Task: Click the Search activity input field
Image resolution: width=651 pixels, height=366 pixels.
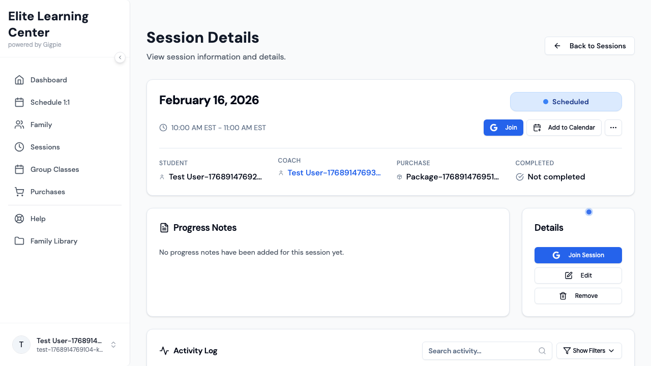Action: [x=481, y=351]
